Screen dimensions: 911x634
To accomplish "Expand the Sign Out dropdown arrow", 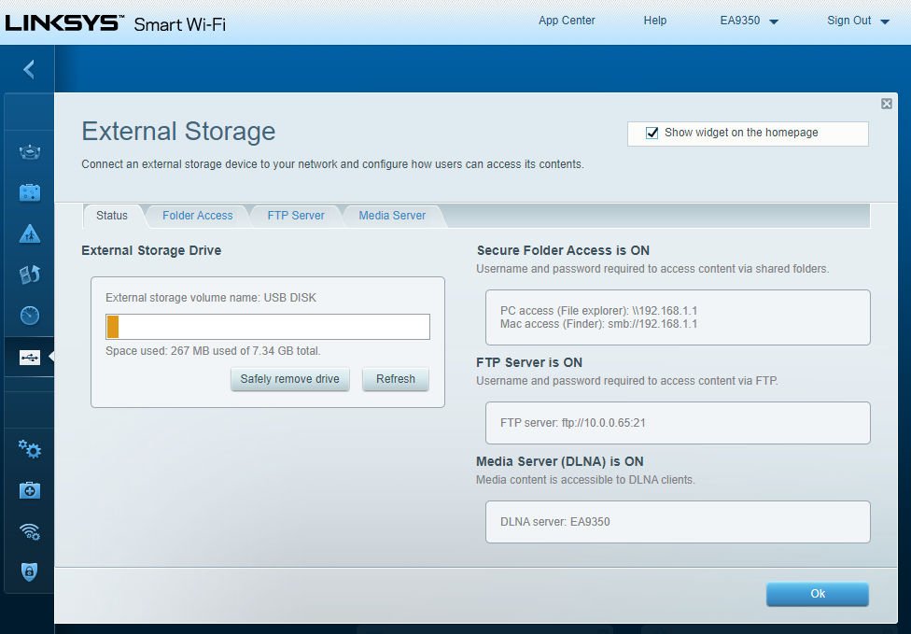I will [885, 22].
